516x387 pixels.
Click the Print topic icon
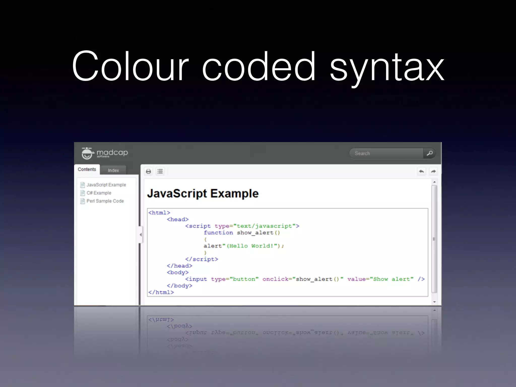click(x=149, y=171)
